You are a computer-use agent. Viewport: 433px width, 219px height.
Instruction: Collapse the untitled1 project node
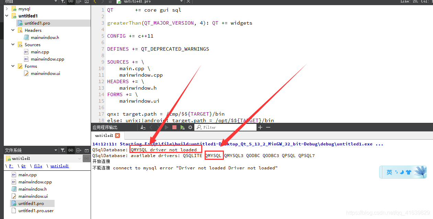(7, 16)
